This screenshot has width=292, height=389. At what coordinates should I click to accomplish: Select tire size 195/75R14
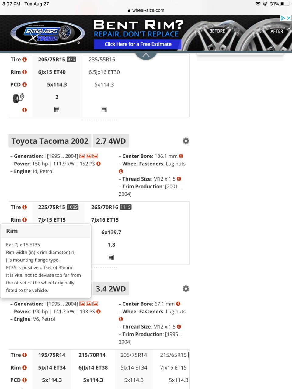[x=52, y=355]
